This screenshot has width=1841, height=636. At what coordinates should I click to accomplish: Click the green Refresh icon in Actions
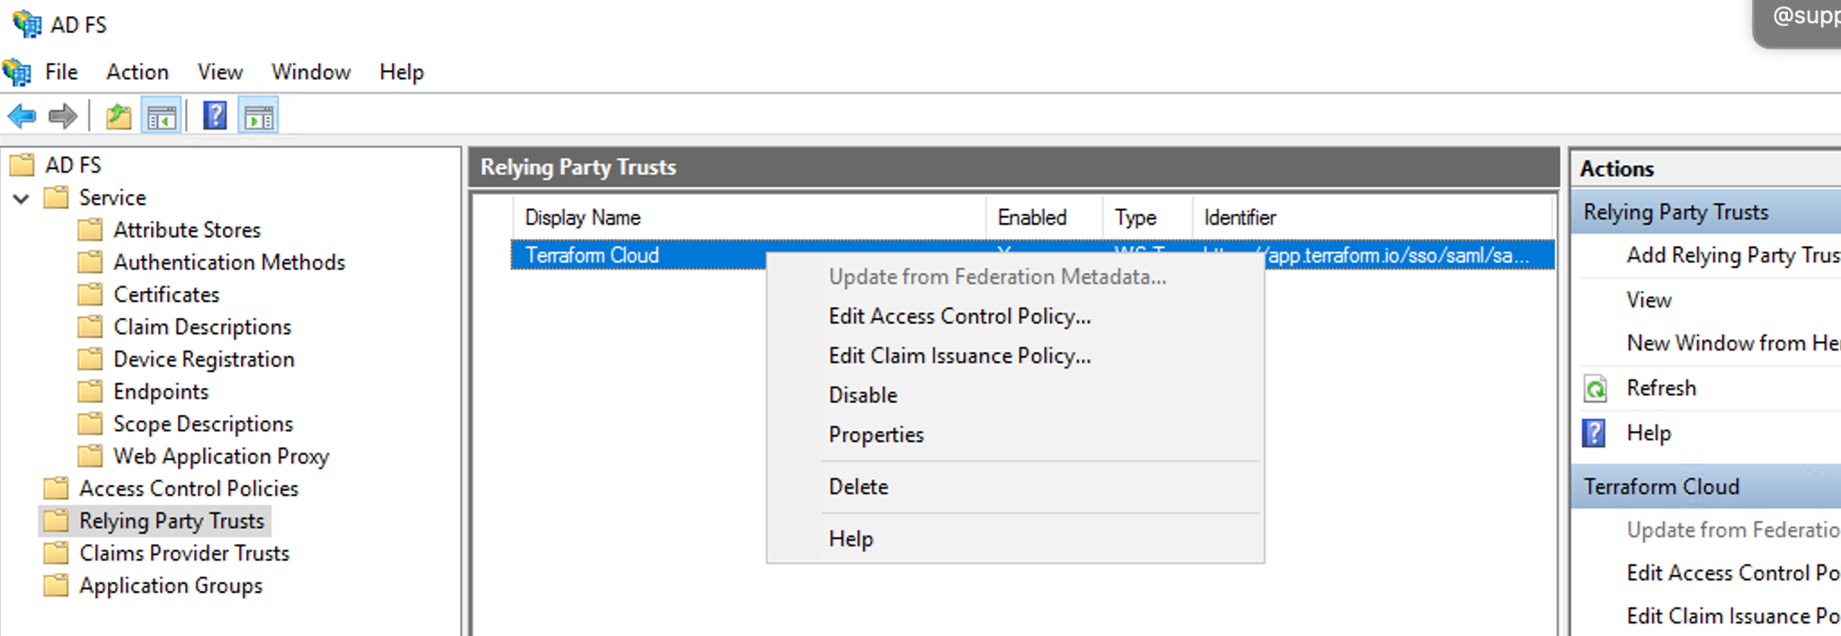(x=1596, y=389)
